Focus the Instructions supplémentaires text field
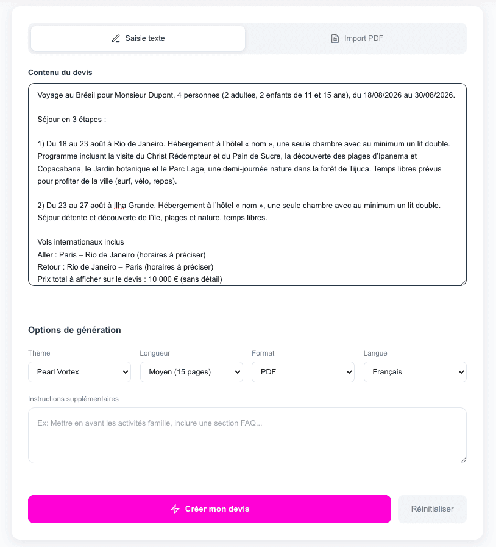 click(247, 435)
